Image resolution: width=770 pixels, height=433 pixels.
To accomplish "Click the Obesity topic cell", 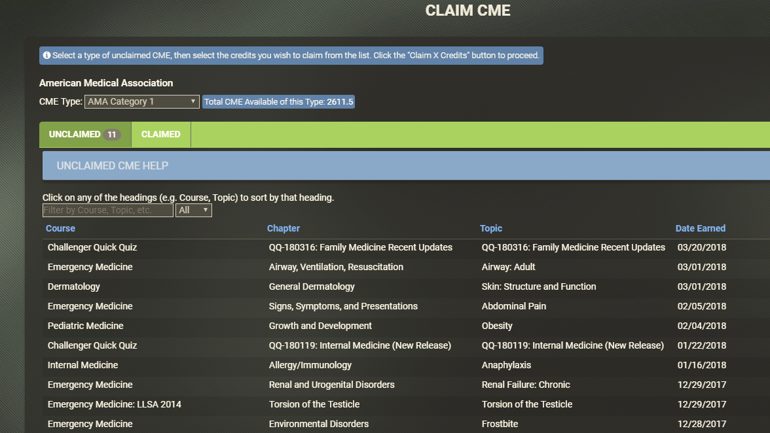I will pos(497,326).
